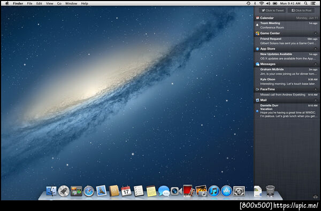Screen dimensions: 321x211
Task: Open the Edit menu
Action: (39, 4)
